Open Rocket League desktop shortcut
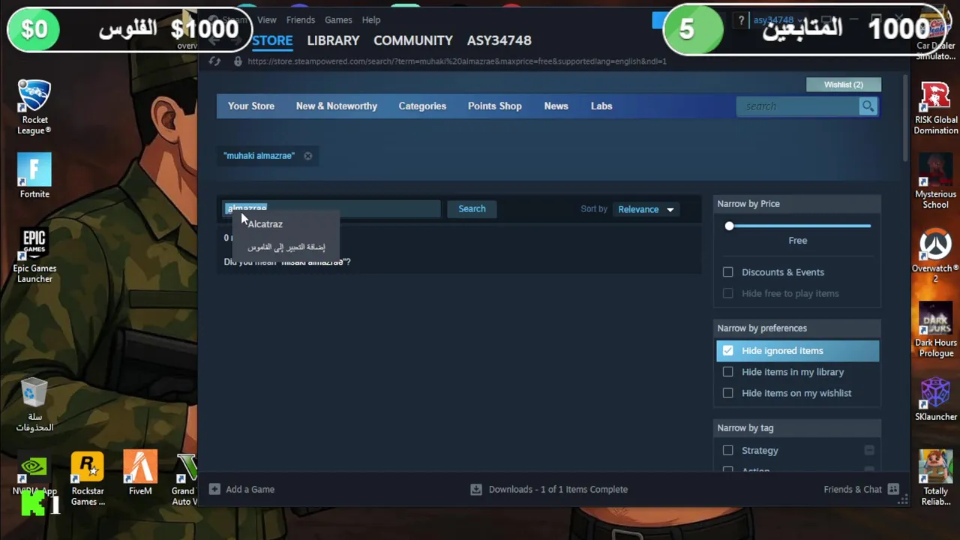The width and height of the screenshot is (960, 540). coord(34,106)
